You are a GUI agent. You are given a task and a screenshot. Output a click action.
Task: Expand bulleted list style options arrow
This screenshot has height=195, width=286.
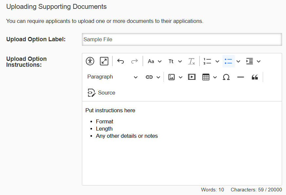[x=238, y=62]
